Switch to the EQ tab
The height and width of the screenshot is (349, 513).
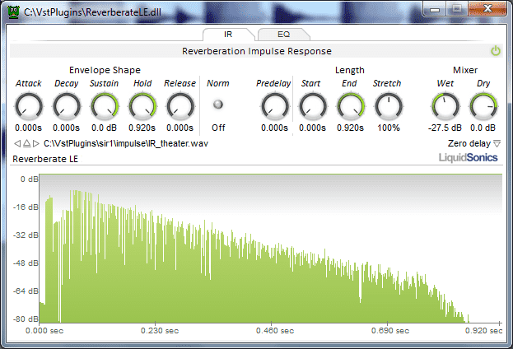[283, 35]
